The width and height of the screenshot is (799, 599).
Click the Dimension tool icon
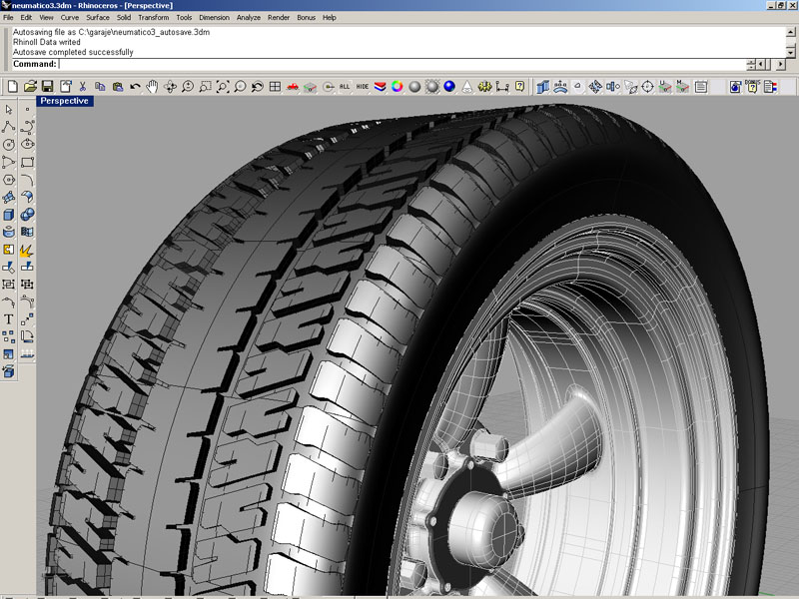502,87
